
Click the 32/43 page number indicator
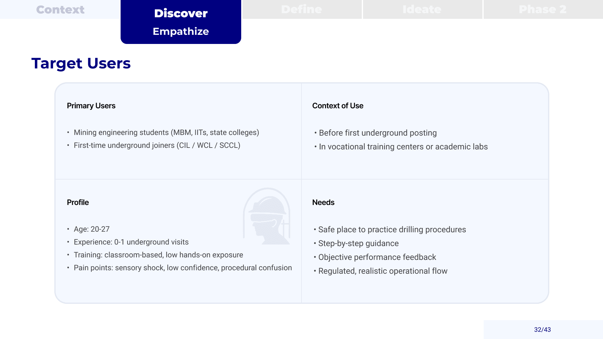coord(542,330)
